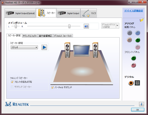Close the Realtek audio manager window
The image size is (148, 115).
(x=142, y=2)
